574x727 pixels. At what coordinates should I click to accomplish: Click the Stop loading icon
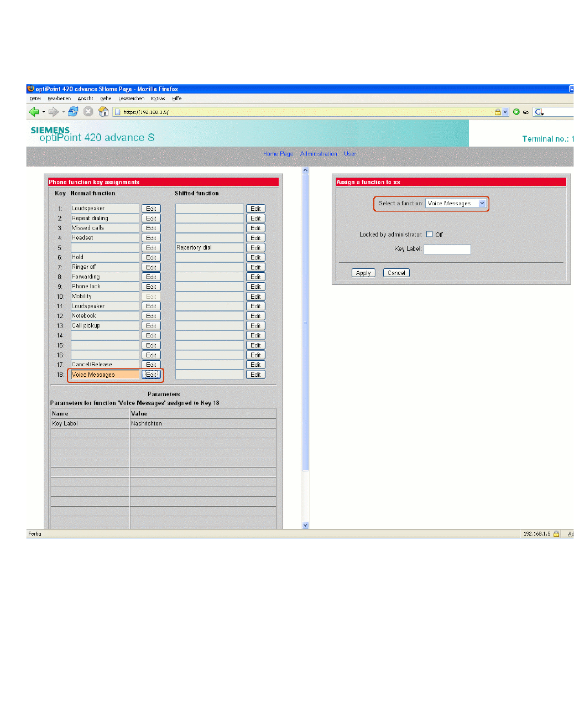(88, 112)
